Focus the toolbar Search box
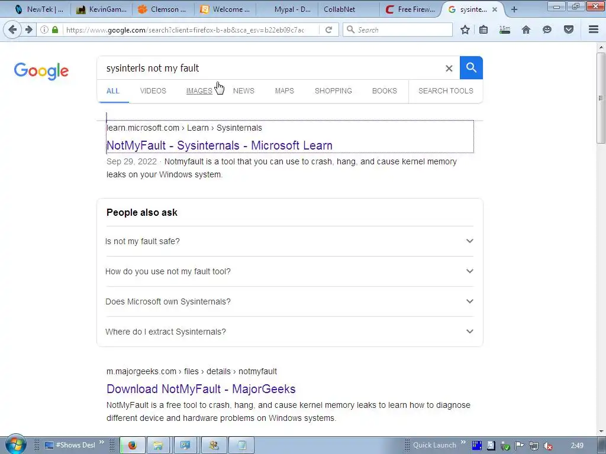Viewport: 606px width, 454px height. [x=397, y=30]
